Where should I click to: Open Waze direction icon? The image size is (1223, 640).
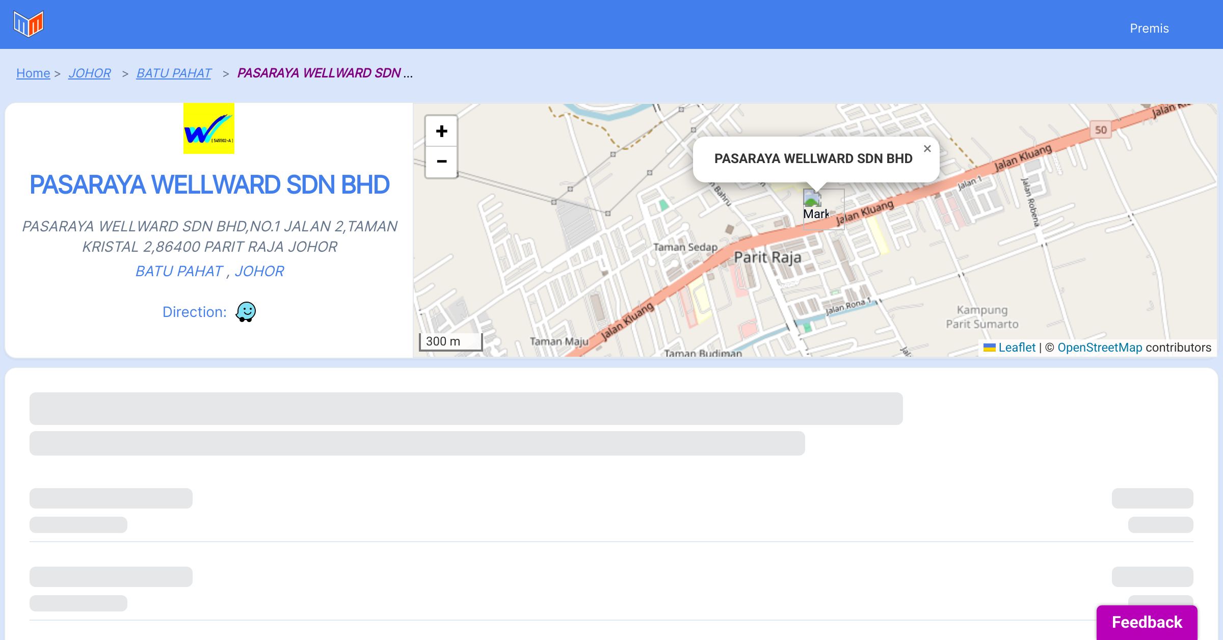[x=246, y=312]
